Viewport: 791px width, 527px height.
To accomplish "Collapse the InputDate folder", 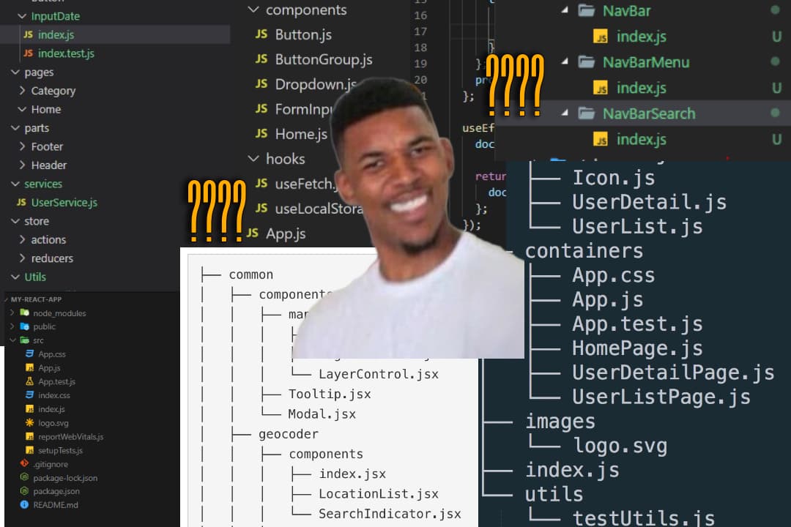I will click(x=22, y=16).
